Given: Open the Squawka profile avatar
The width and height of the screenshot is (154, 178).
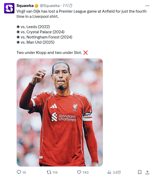Looking at the screenshot, I should point(9,8).
